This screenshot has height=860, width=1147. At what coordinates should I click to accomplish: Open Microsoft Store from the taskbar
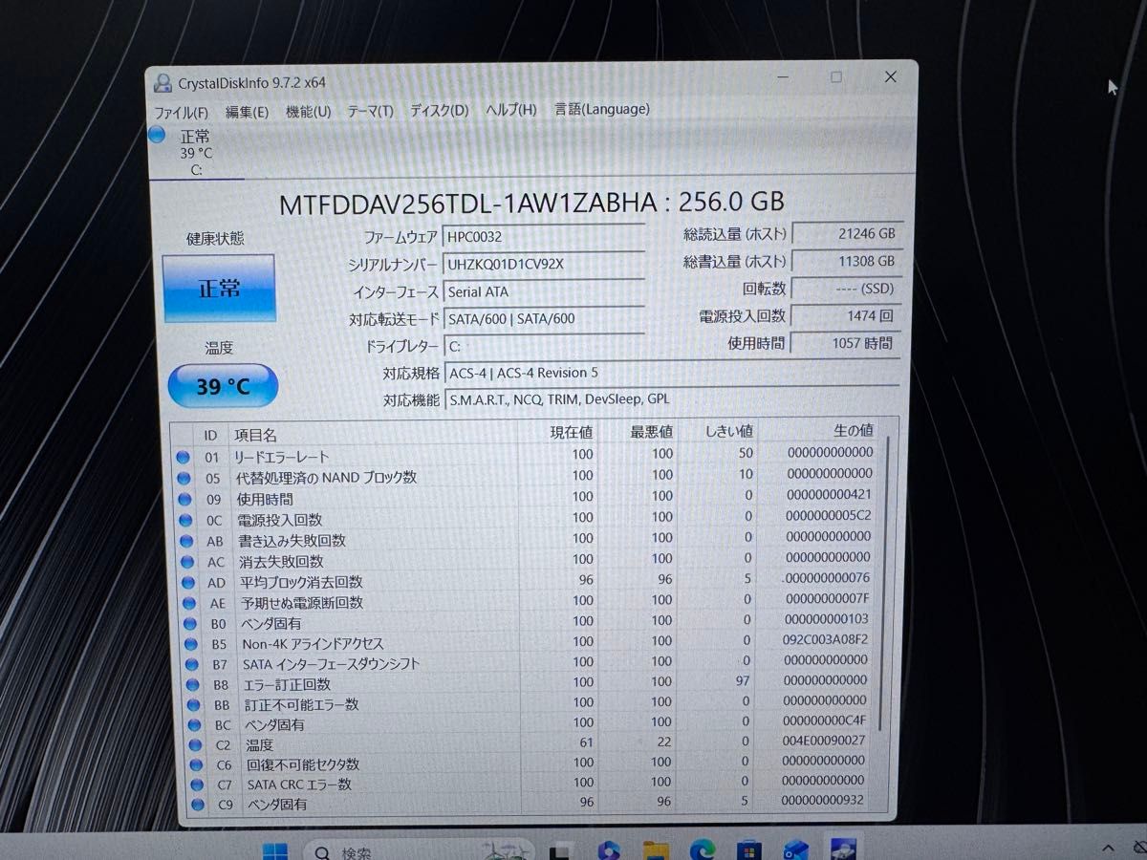click(749, 850)
